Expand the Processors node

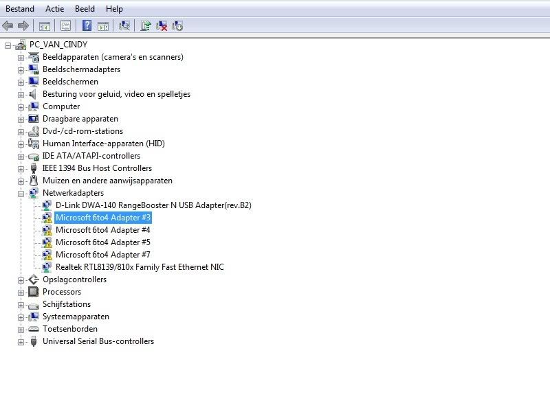21,293
